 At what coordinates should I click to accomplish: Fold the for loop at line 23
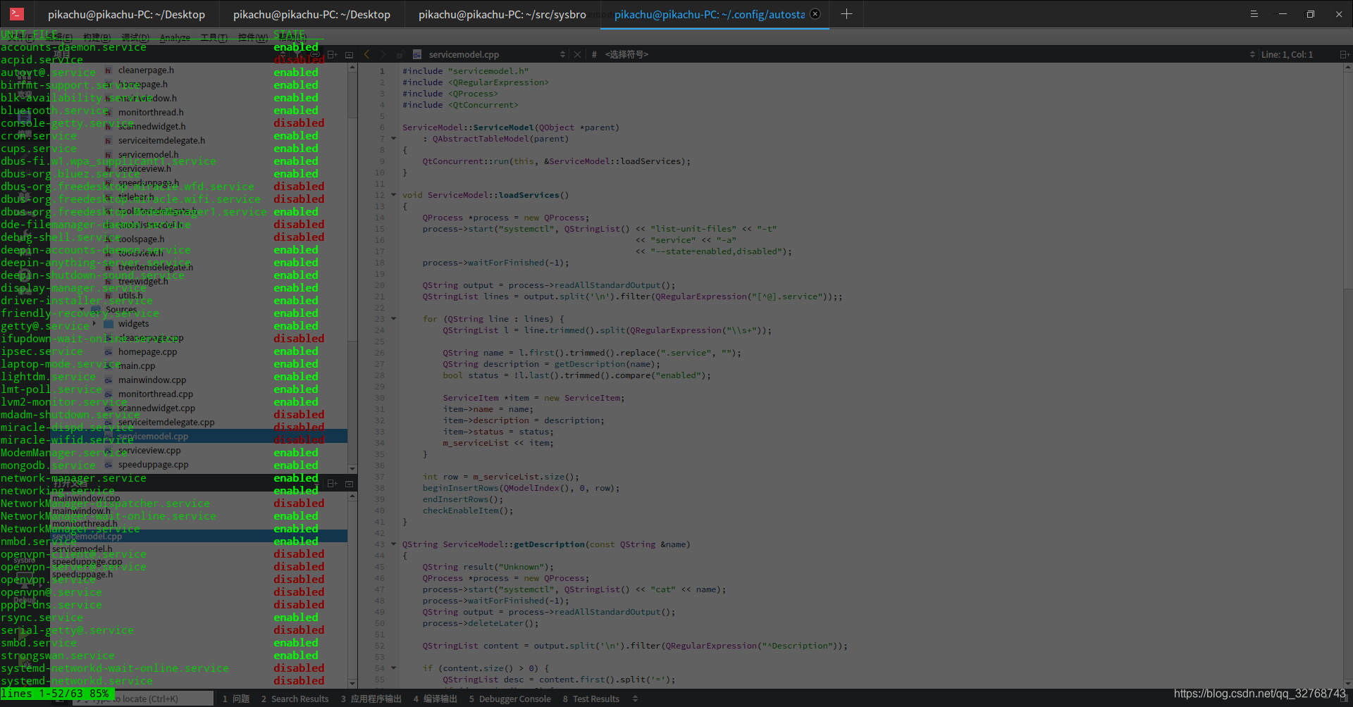(x=393, y=318)
